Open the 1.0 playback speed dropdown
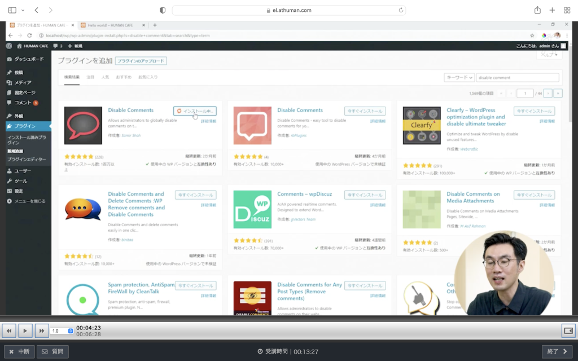 (62, 331)
